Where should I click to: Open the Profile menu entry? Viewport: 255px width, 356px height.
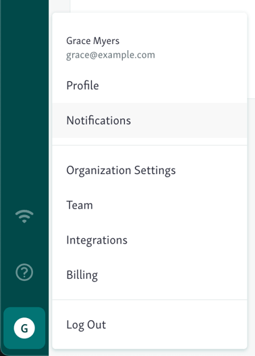(x=150, y=85)
